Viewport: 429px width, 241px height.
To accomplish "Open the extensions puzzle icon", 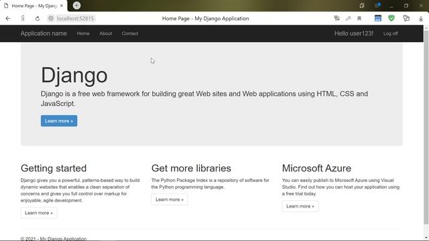I will [x=406, y=18].
